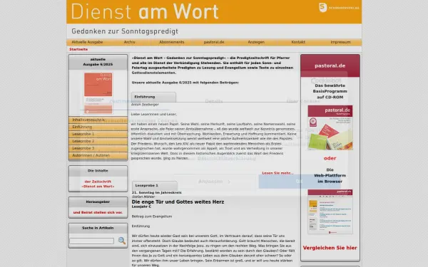This screenshot has width=428, height=267.
Task: Click the web platform browser screenshot thumbnail
Action: click(330, 211)
